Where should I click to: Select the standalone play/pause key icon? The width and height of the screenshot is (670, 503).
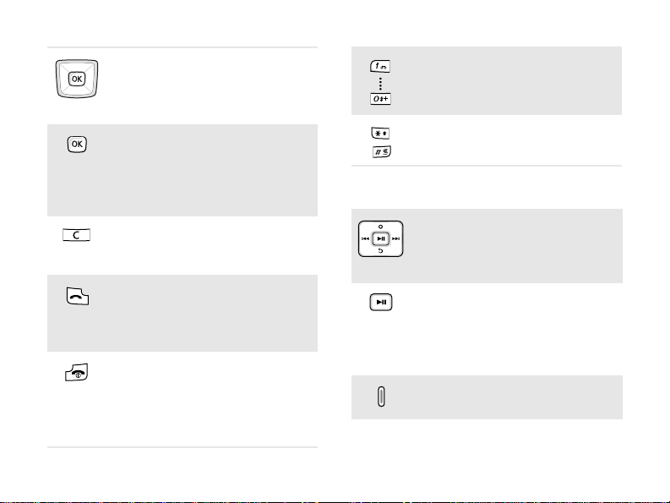pos(381,302)
